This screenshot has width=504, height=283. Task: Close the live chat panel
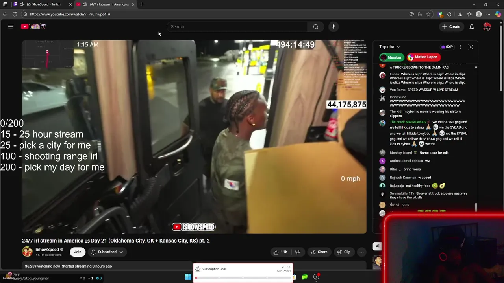point(471,47)
